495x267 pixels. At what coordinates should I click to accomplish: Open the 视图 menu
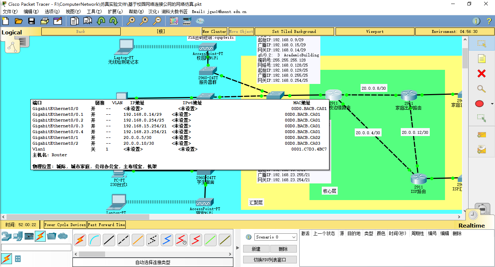(73, 12)
